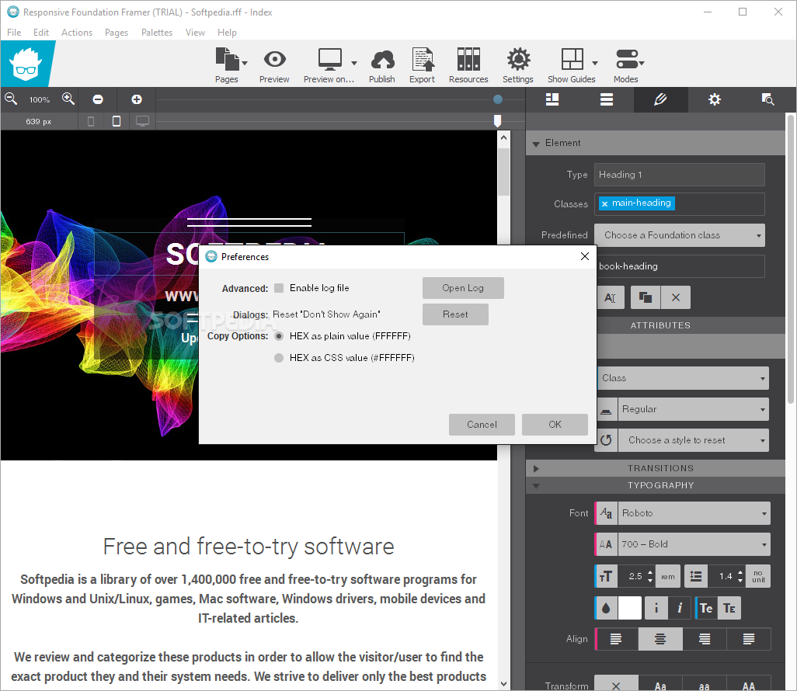
Task: Align text left
Action: pos(616,639)
